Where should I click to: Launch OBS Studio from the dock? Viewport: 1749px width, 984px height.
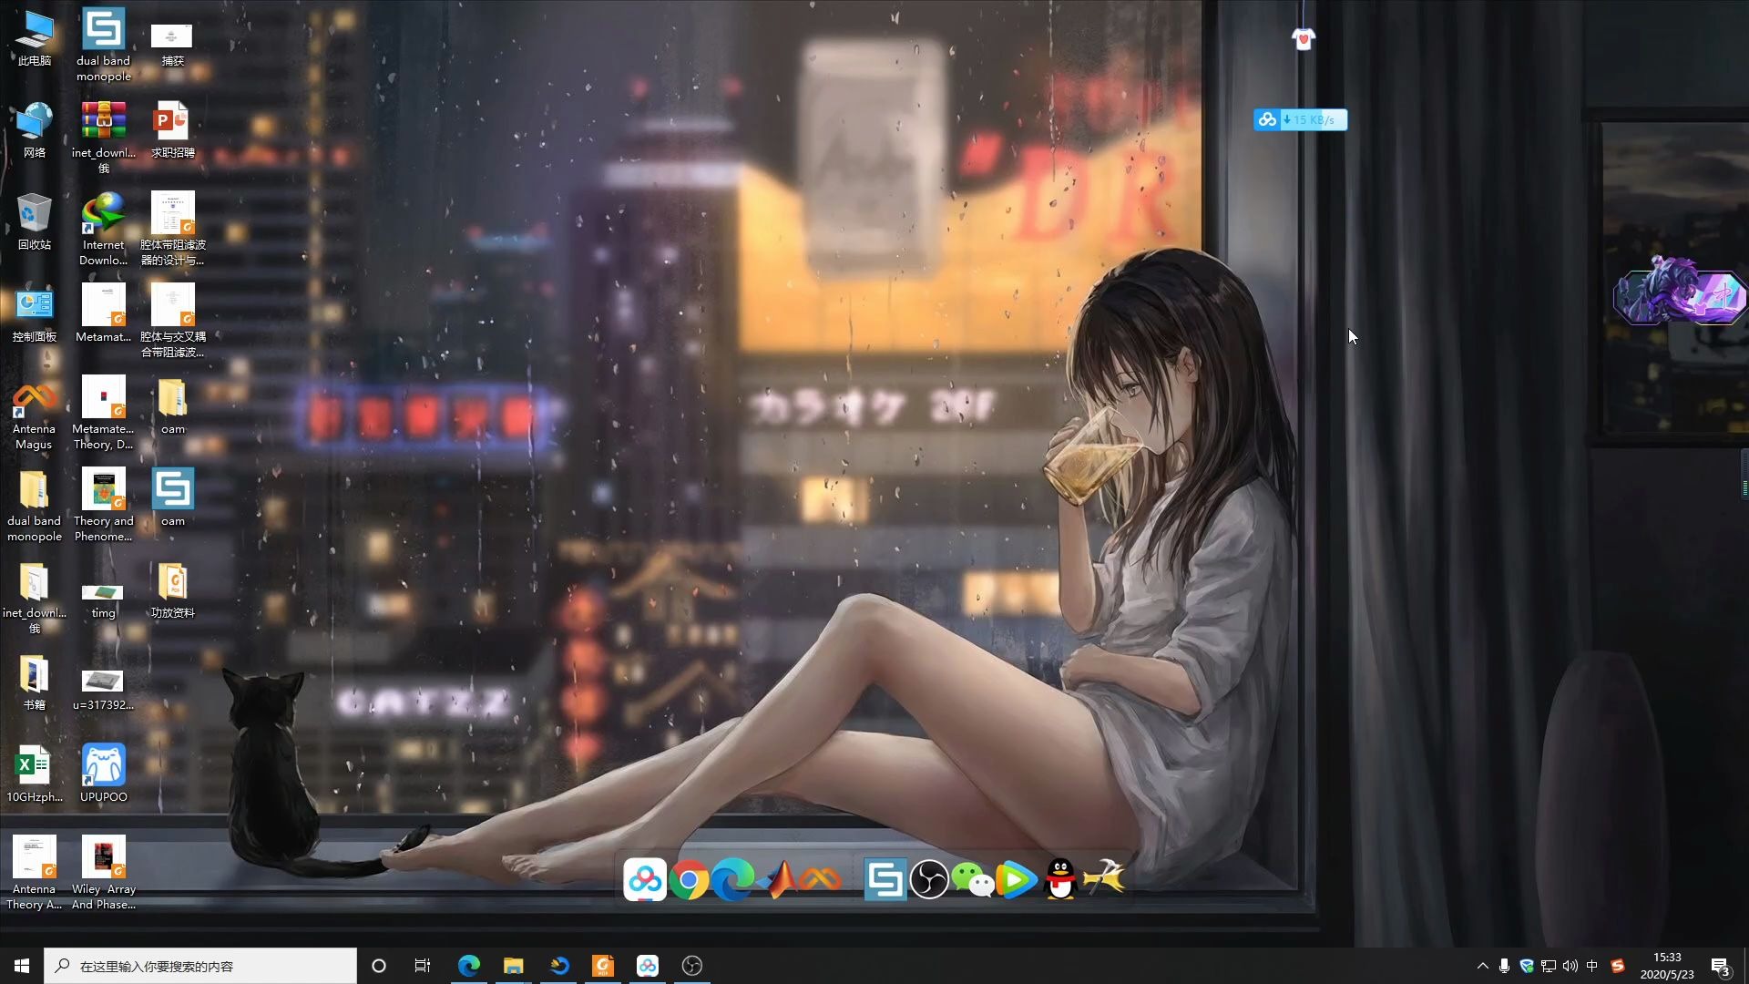929,880
